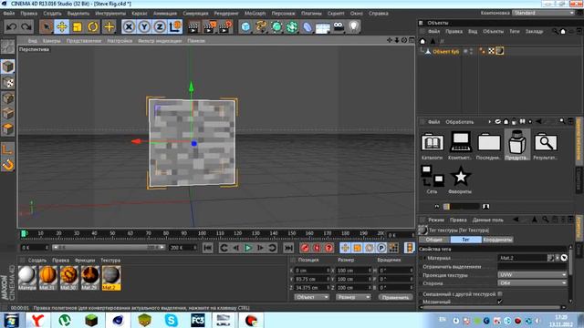The height and width of the screenshot is (328, 584).
Task: Click frame 100 on timeline ruler
Action: pos(202,233)
